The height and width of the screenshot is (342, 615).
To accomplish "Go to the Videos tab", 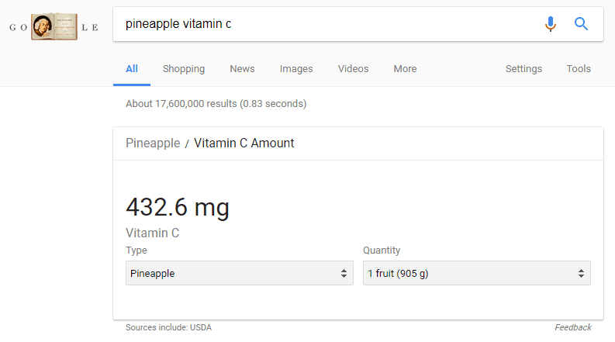I will (353, 69).
